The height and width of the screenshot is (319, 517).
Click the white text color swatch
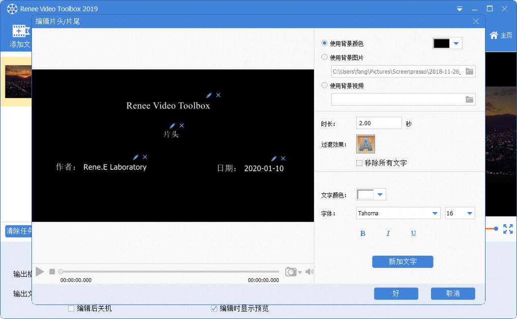(365, 194)
